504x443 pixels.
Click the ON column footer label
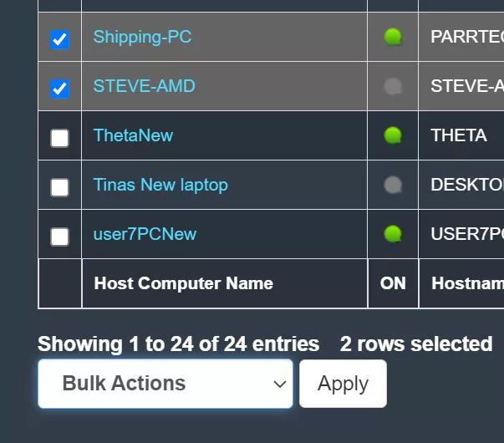393,283
